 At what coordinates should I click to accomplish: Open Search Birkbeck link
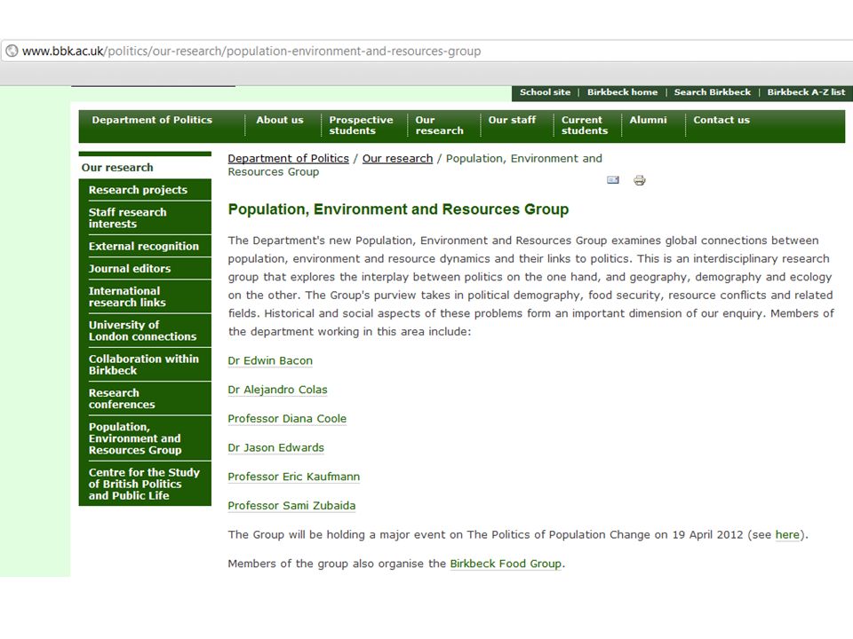click(712, 92)
